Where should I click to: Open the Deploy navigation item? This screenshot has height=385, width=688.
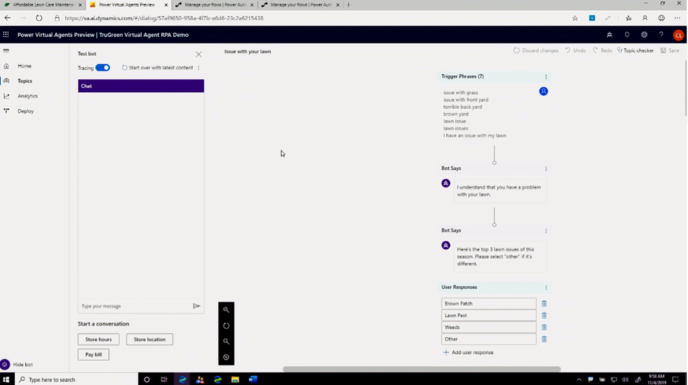point(26,111)
